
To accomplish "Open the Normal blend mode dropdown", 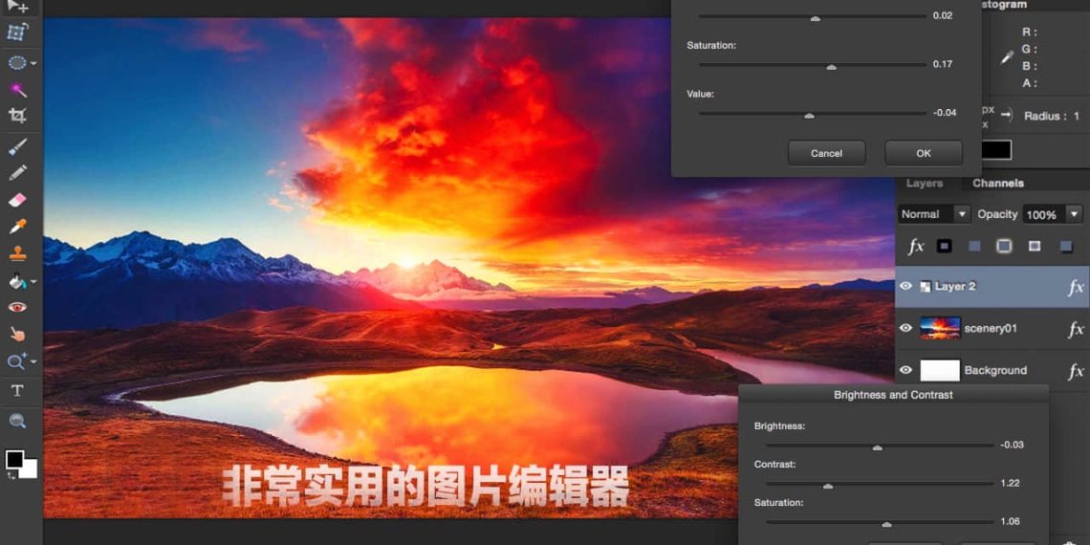I will point(933,214).
